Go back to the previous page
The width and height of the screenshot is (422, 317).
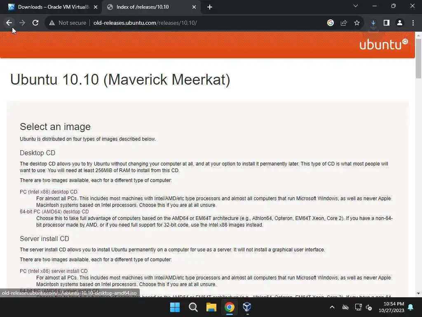tap(9, 23)
